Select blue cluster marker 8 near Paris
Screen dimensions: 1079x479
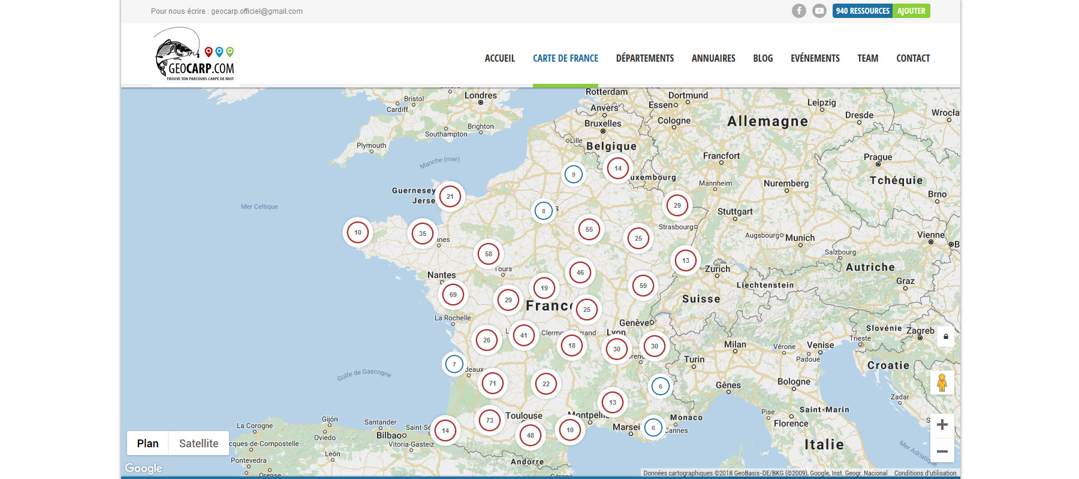coord(544,211)
